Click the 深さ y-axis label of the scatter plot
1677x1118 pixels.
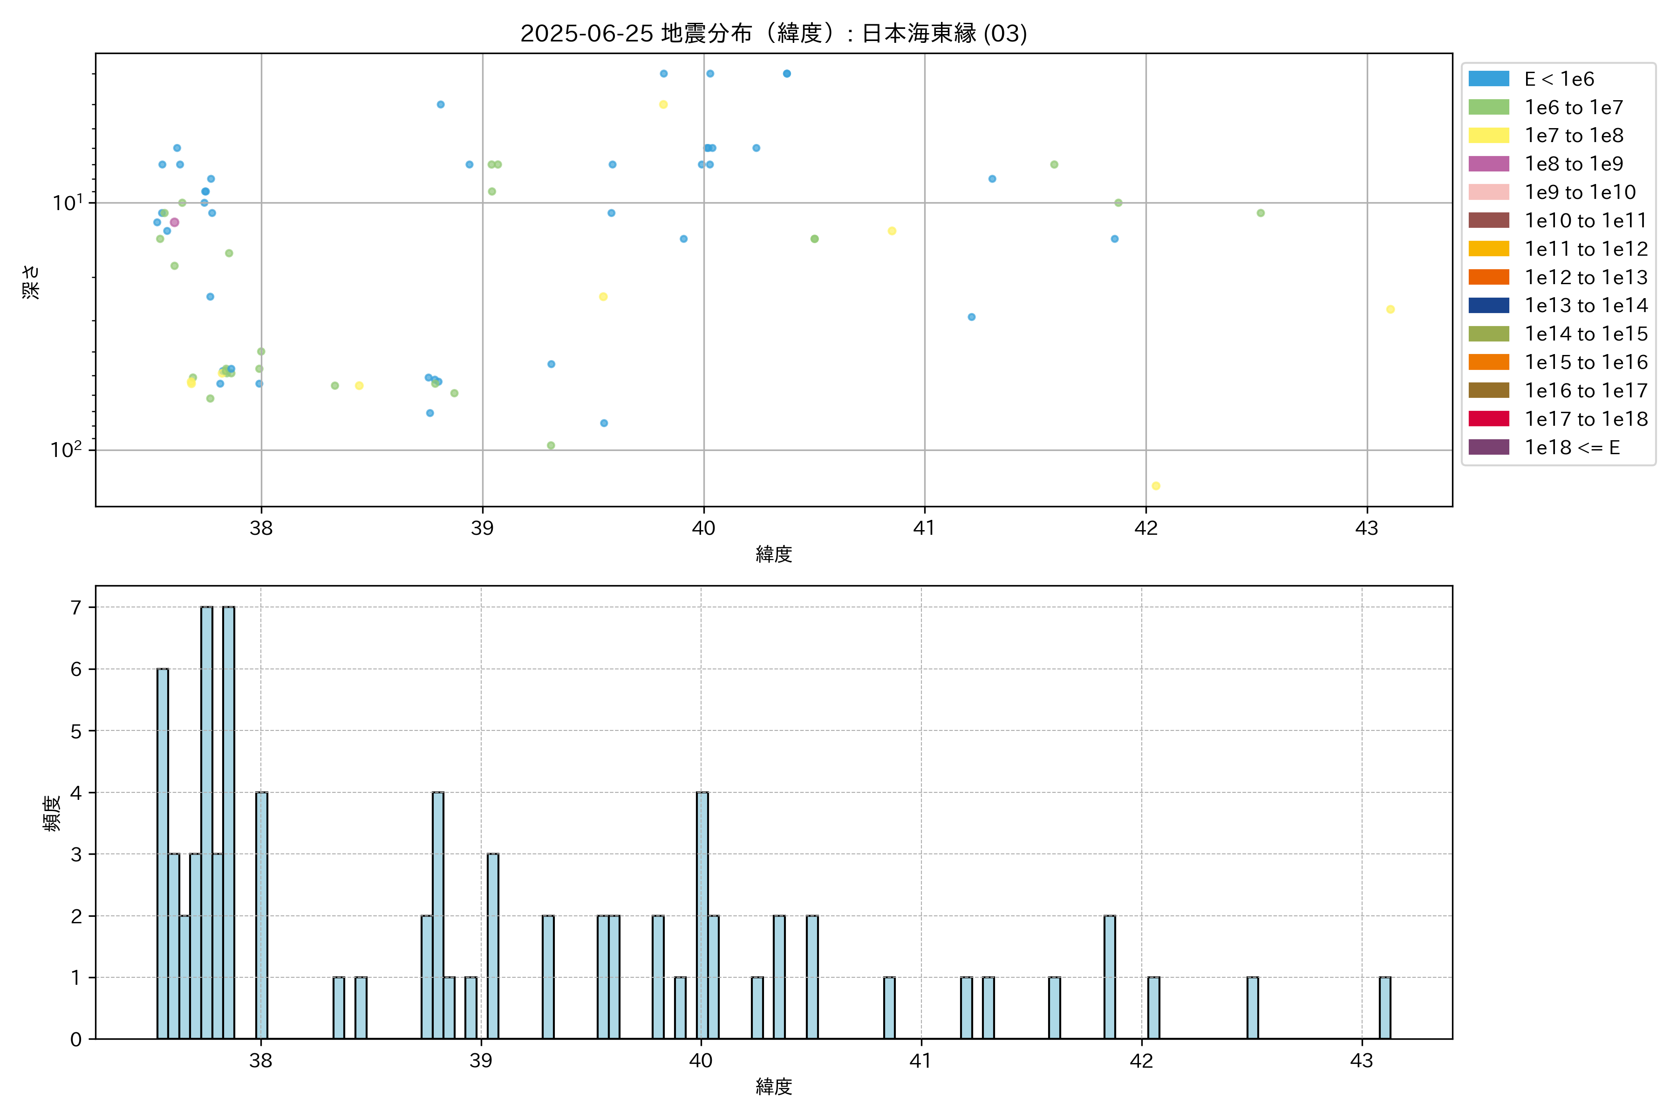[31, 282]
